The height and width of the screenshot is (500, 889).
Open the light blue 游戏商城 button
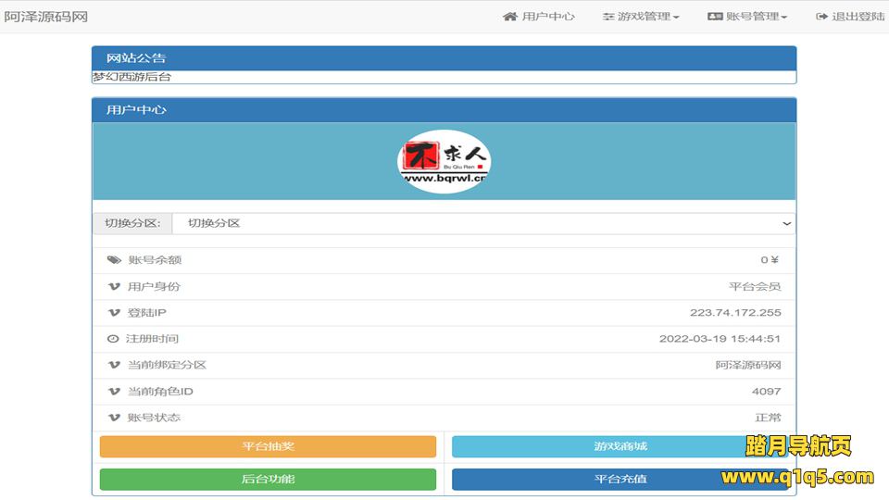click(x=620, y=446)
